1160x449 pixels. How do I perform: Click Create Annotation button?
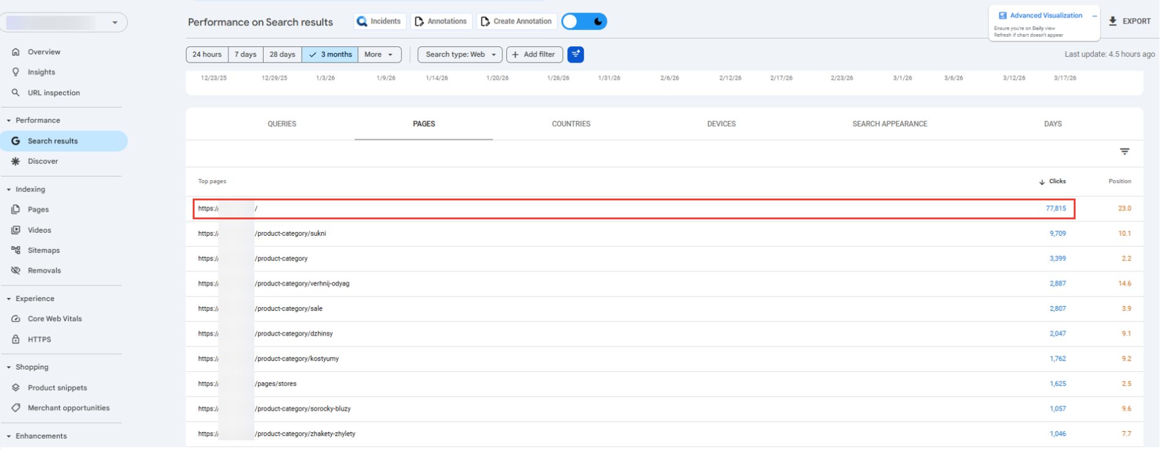pyautogui.click(x=517, y=21)
